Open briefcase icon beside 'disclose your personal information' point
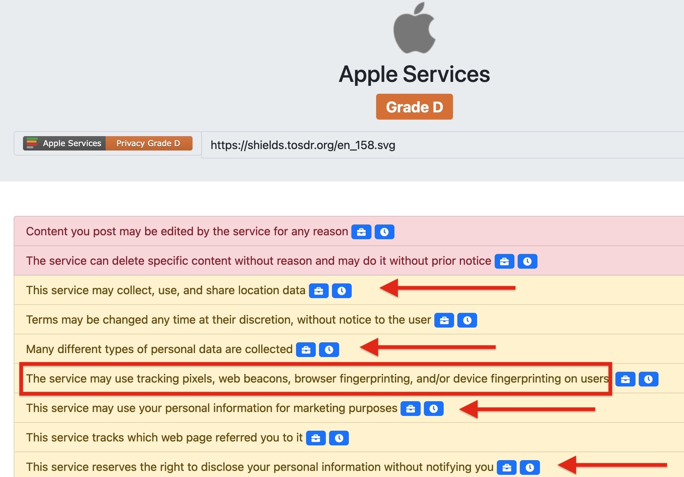The image size is (684, 477). click(507, 467)
